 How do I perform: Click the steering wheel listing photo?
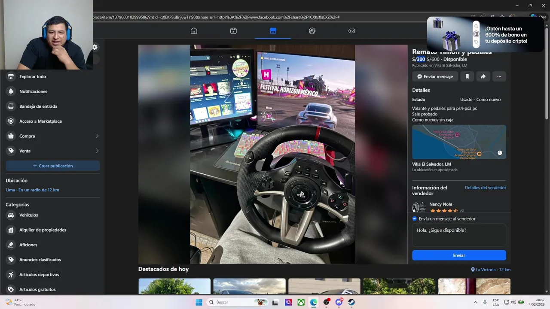[x=272, y=154]
